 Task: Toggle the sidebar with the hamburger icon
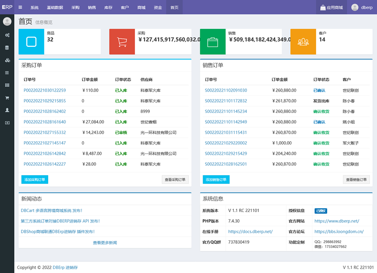20,7
